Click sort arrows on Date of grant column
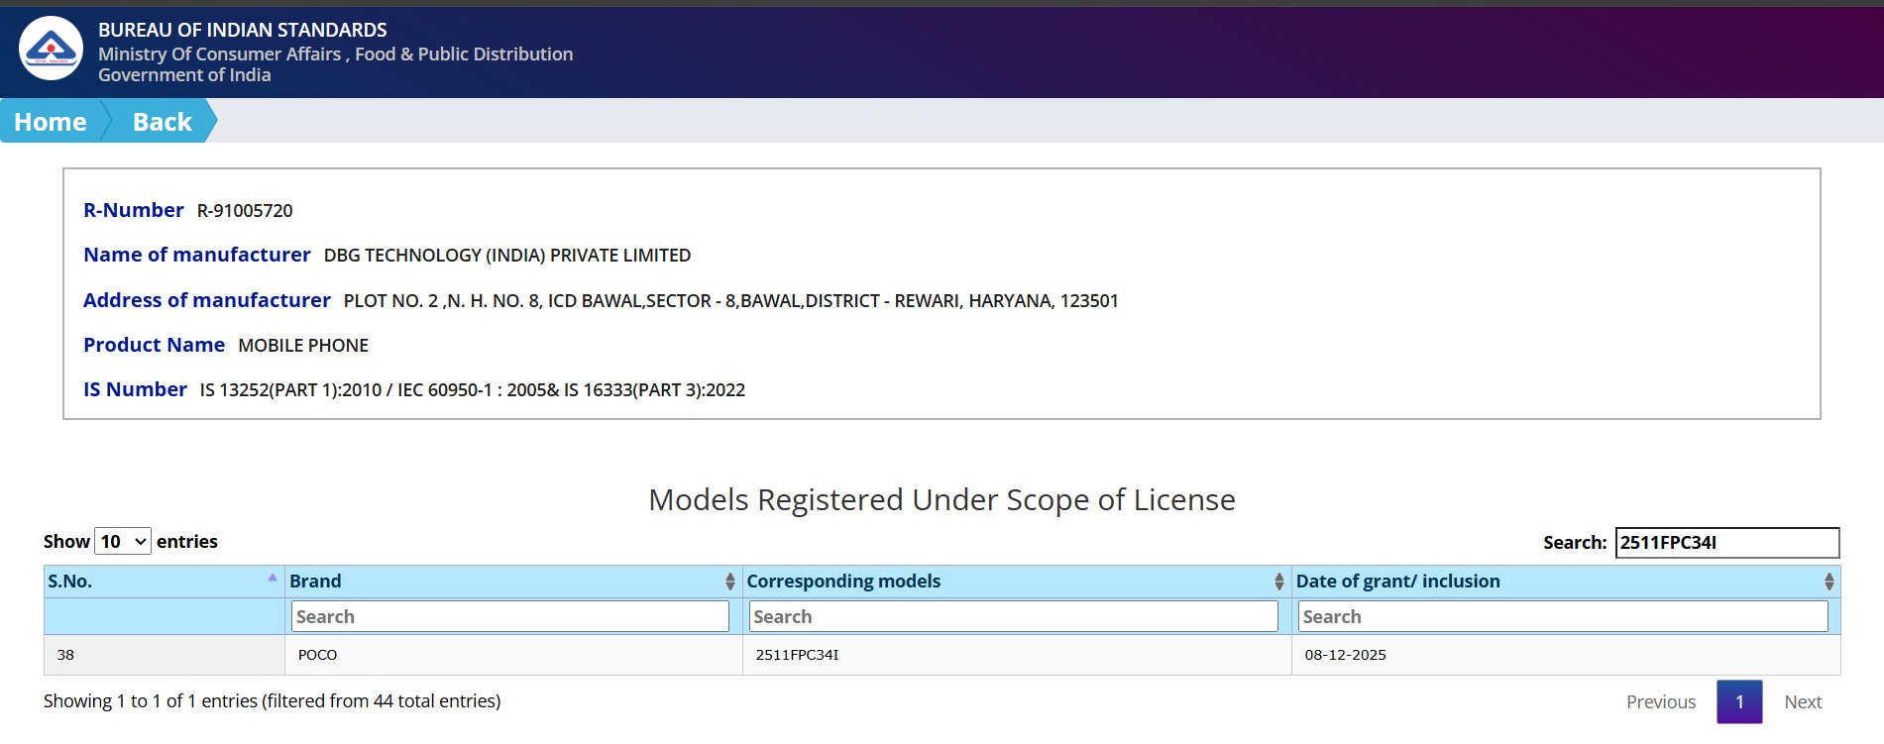This screenshot has height=744, width=1884. [x=1829, y=582]
